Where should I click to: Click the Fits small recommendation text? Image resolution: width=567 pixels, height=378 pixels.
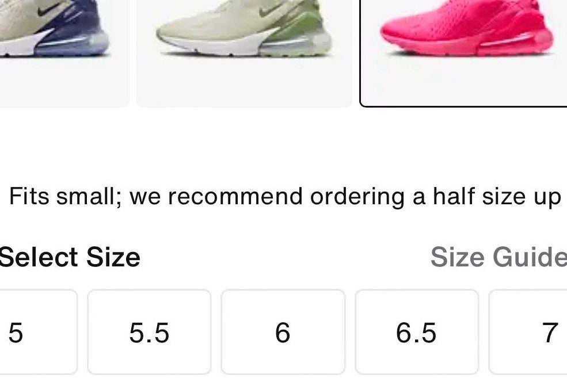coord(285,197)
